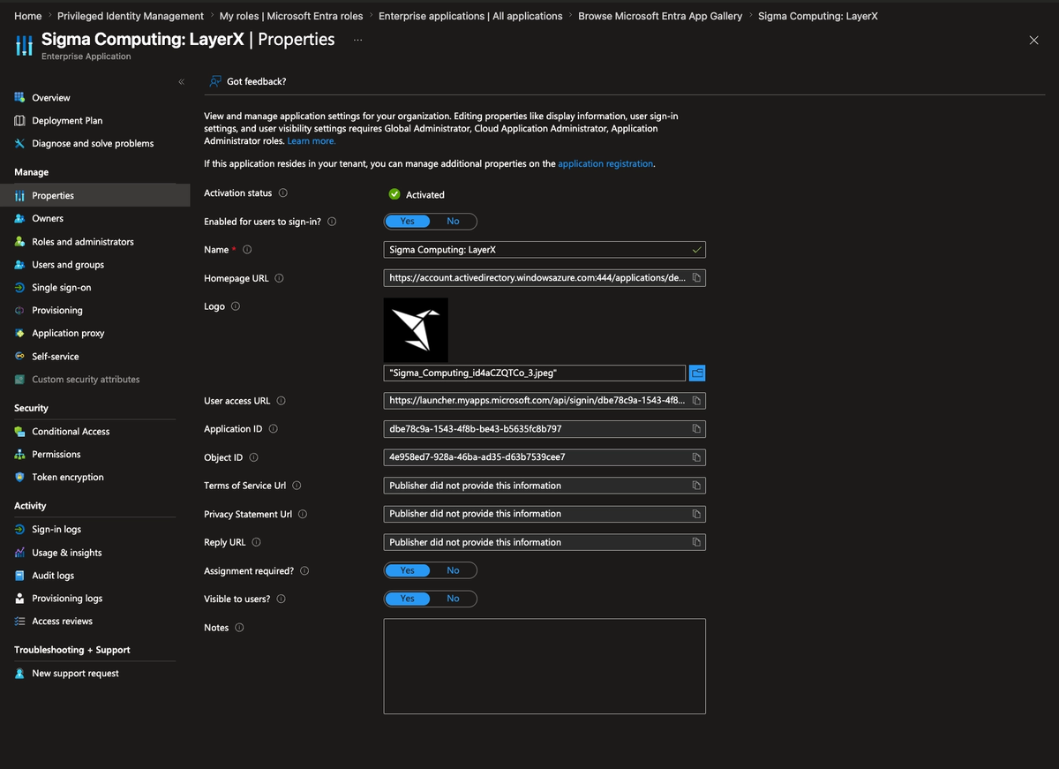Click the Sign-in logs icon

pos(19,529)
